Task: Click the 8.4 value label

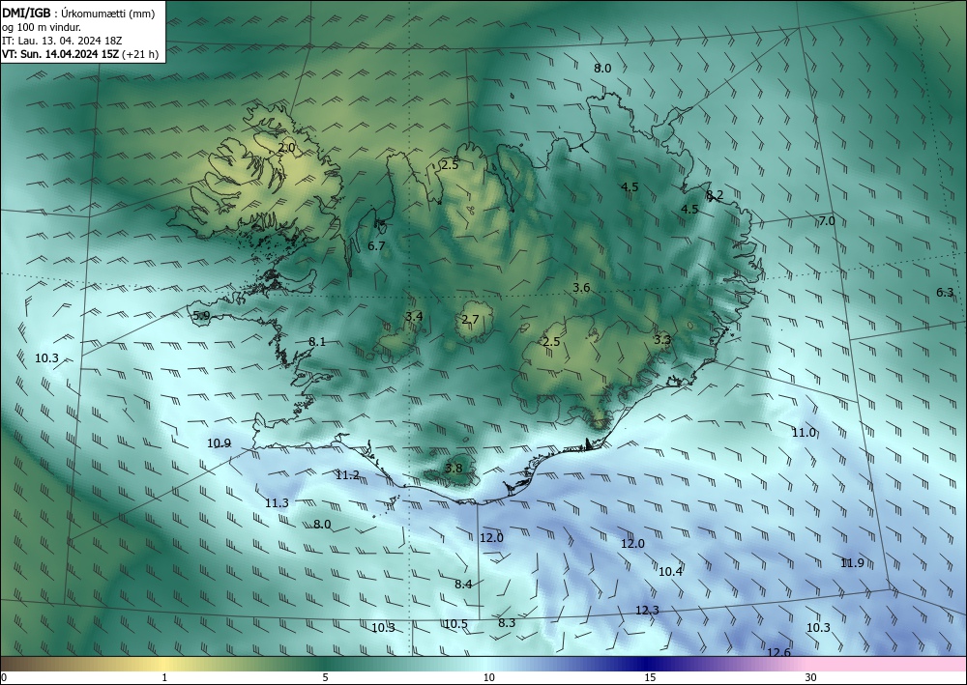Action: [x=463, y=584]
